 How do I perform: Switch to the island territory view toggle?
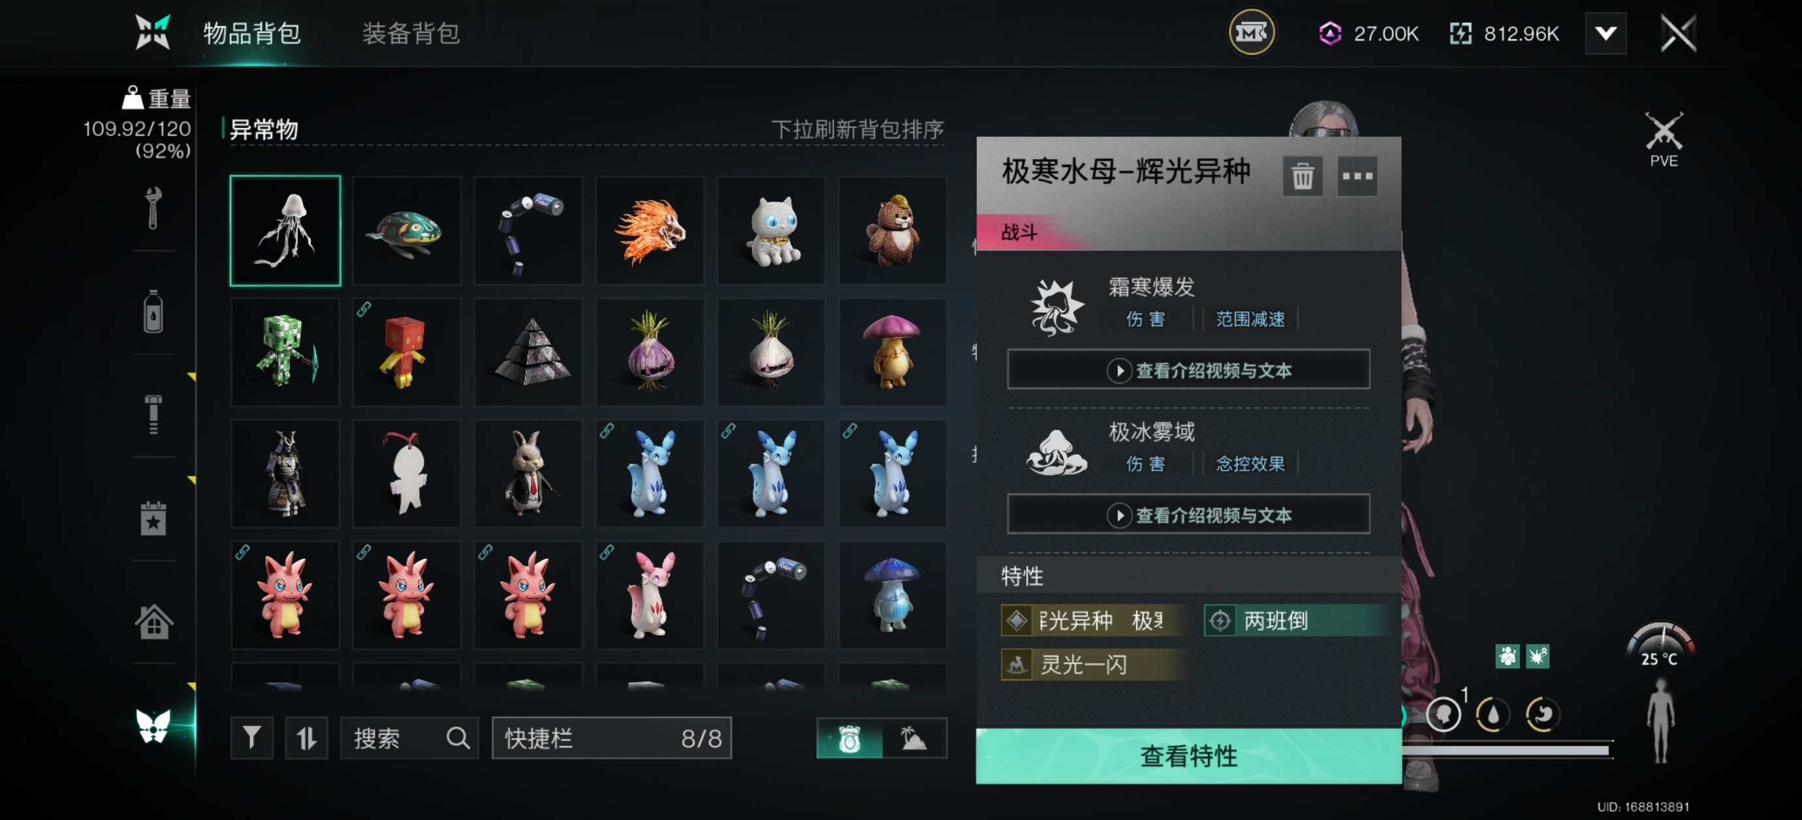[x=914, y=738]
